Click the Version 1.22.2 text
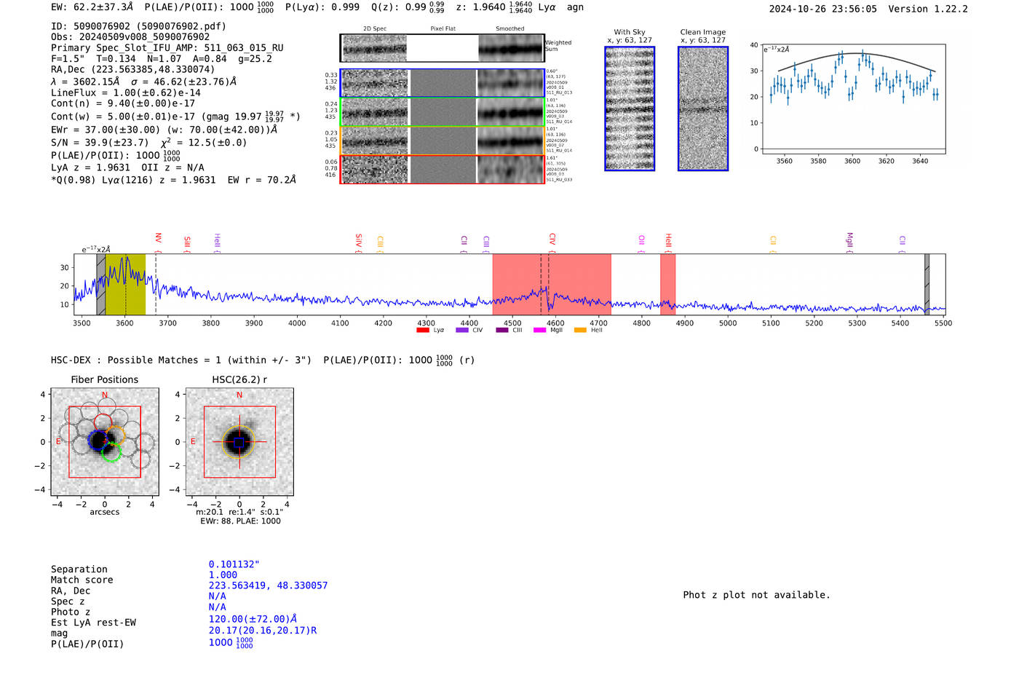 [928, 9]
